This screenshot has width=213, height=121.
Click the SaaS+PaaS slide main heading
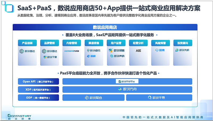[109, 8]
